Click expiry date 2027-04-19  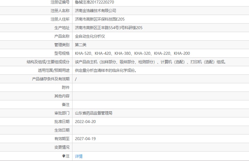[x=85, y=139]
